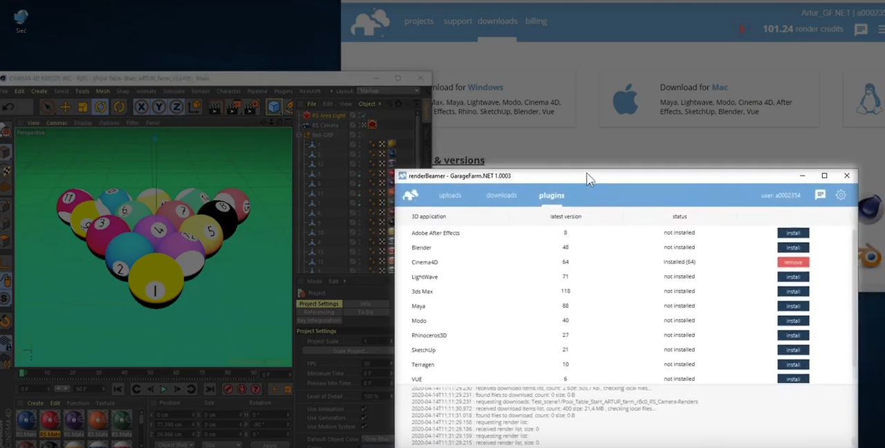The width and height of the screenshot is (885, 448).
Task: Open Mesh menu in Cinema 4D
Action: click(x=102, y=91)
